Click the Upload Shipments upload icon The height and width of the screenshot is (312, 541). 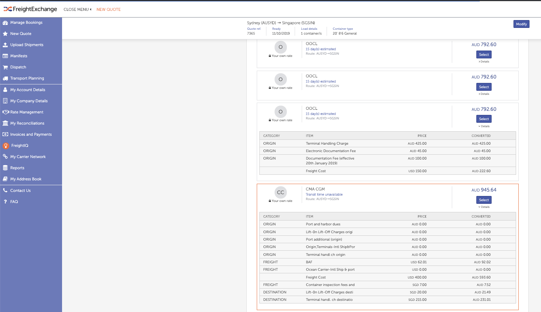[5, 45]
